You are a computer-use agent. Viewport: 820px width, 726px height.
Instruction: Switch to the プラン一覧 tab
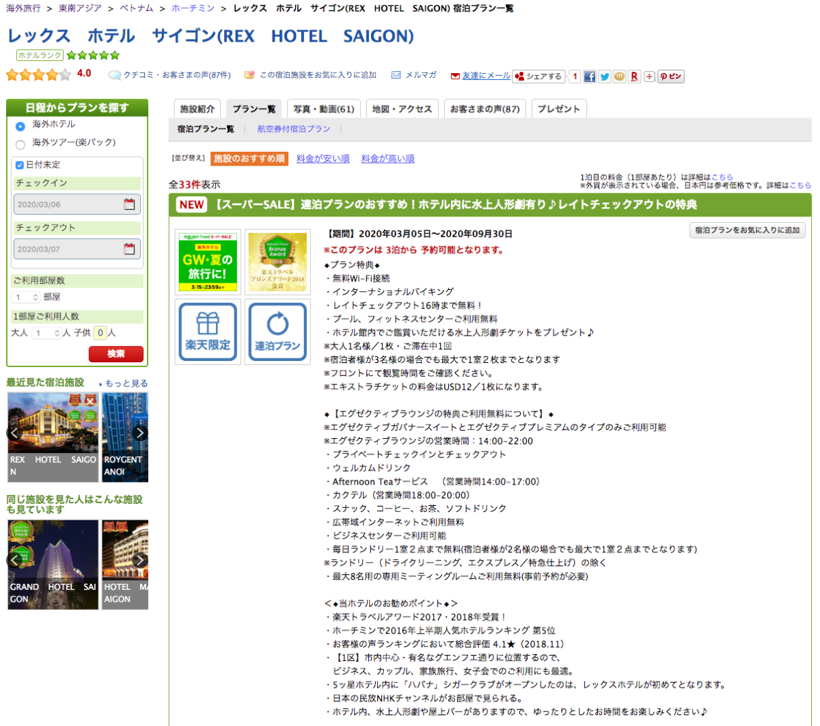point(254,109)
